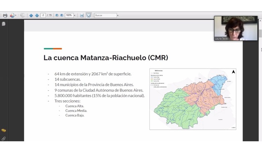Click the total pages label '/ 15'

point(49,15)
